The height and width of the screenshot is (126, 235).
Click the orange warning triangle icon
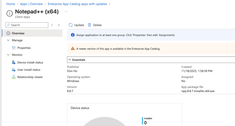tap(73, 49)
